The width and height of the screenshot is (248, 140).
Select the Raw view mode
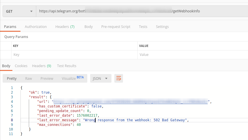coord(29,78)
